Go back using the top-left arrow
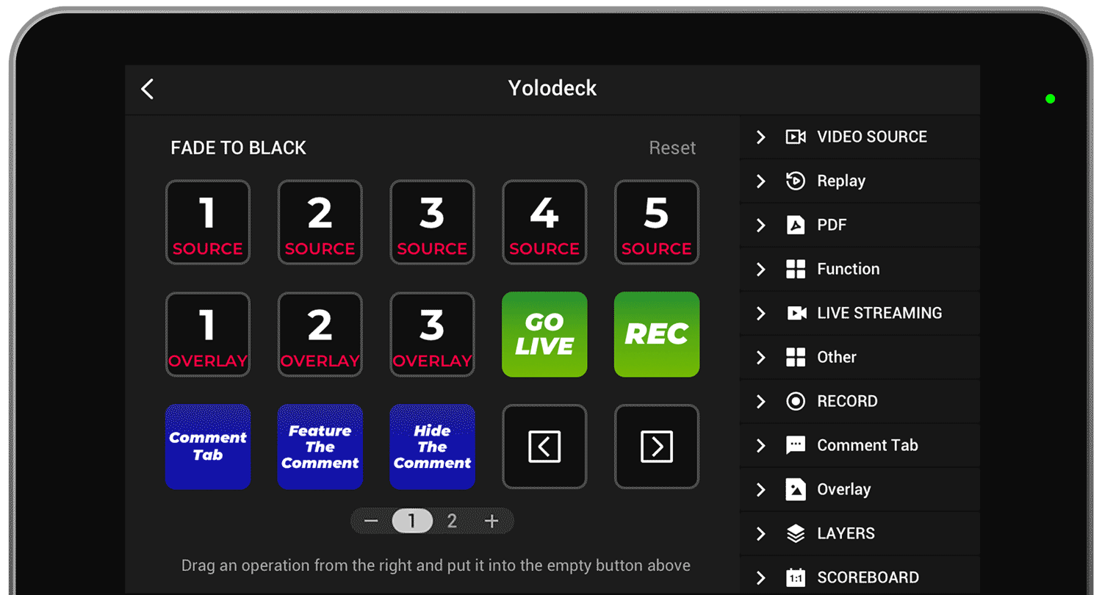1102x595 pixels. [148, 89]
